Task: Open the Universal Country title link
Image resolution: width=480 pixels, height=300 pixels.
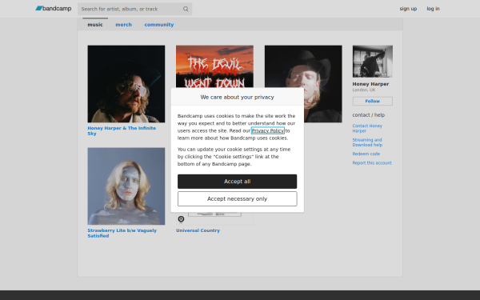Action: coord(198,230)
